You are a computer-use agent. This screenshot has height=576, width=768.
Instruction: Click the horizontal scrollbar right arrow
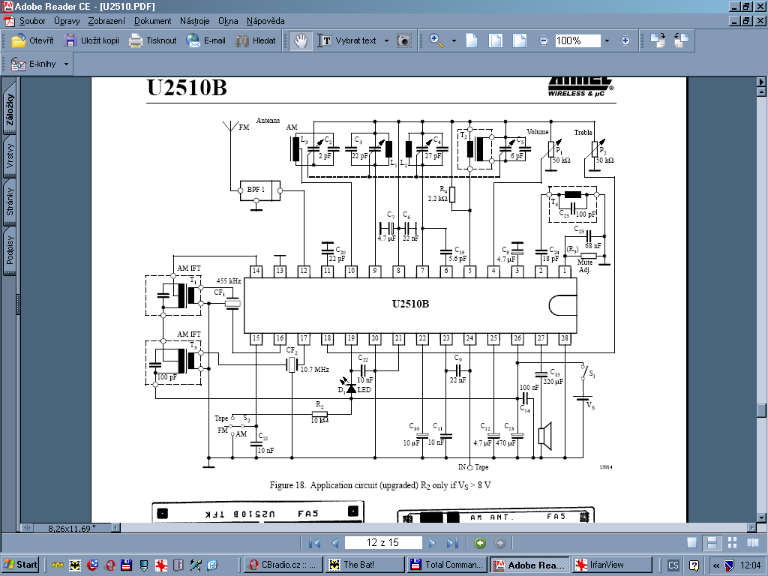[x=751, y=527]
